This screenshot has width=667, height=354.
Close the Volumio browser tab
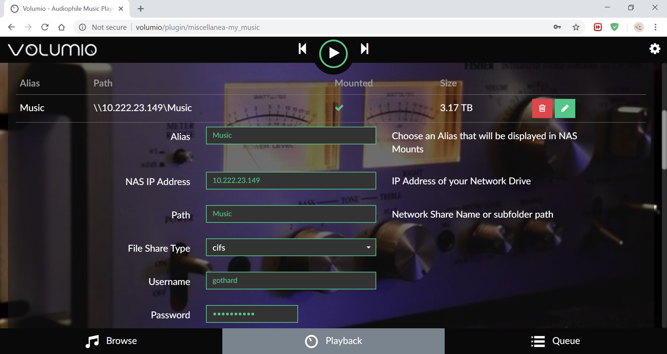point(121,9)
